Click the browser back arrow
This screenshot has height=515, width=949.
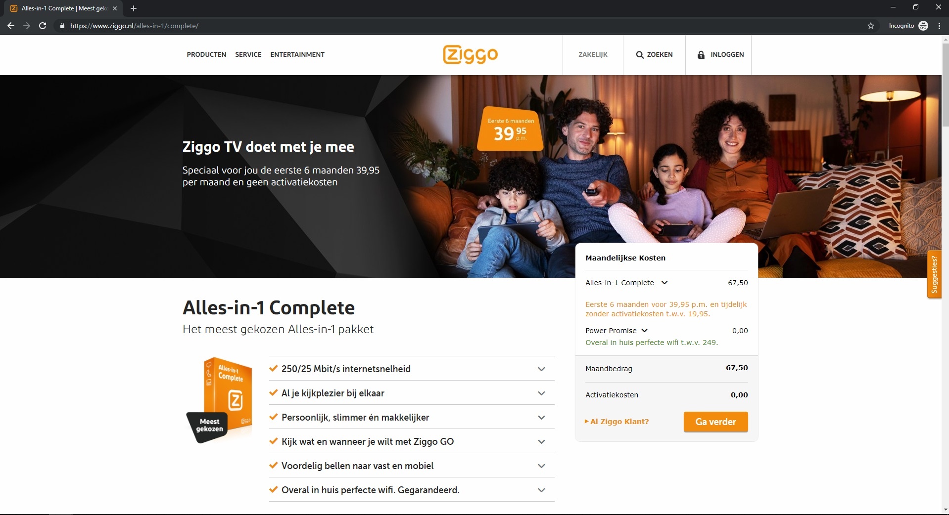point(11,26)
